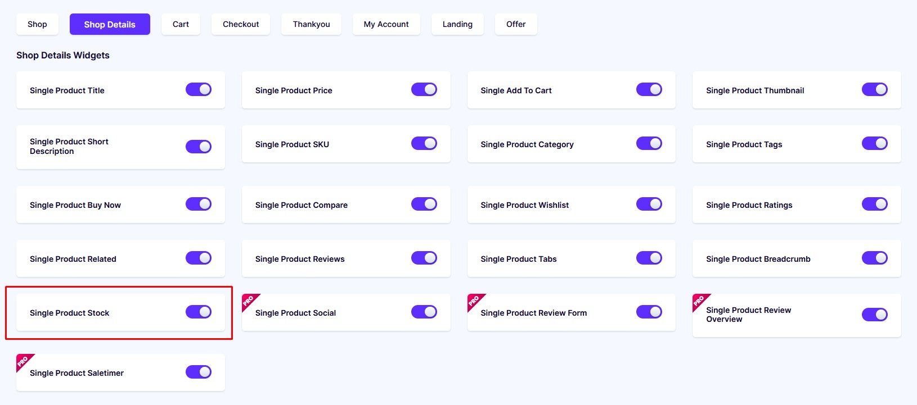Turn off Single Product Price toggle
The image size is (917, 405).
tap(424, 89)
